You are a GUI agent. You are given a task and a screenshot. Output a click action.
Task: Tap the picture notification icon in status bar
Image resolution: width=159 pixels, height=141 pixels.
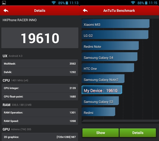(x=4, y=3)
